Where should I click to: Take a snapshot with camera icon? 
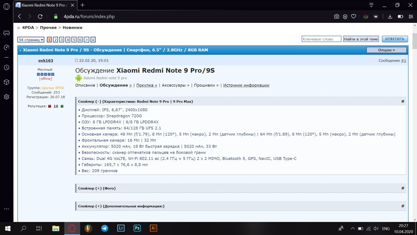337,16
